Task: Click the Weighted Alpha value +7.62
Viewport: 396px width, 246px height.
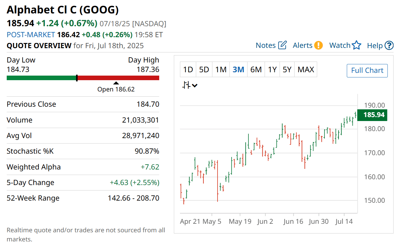Action: click(x=150, y=167)
